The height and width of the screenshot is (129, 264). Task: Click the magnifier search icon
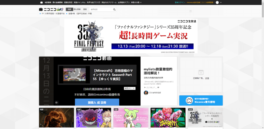click(x=114, y=10)
